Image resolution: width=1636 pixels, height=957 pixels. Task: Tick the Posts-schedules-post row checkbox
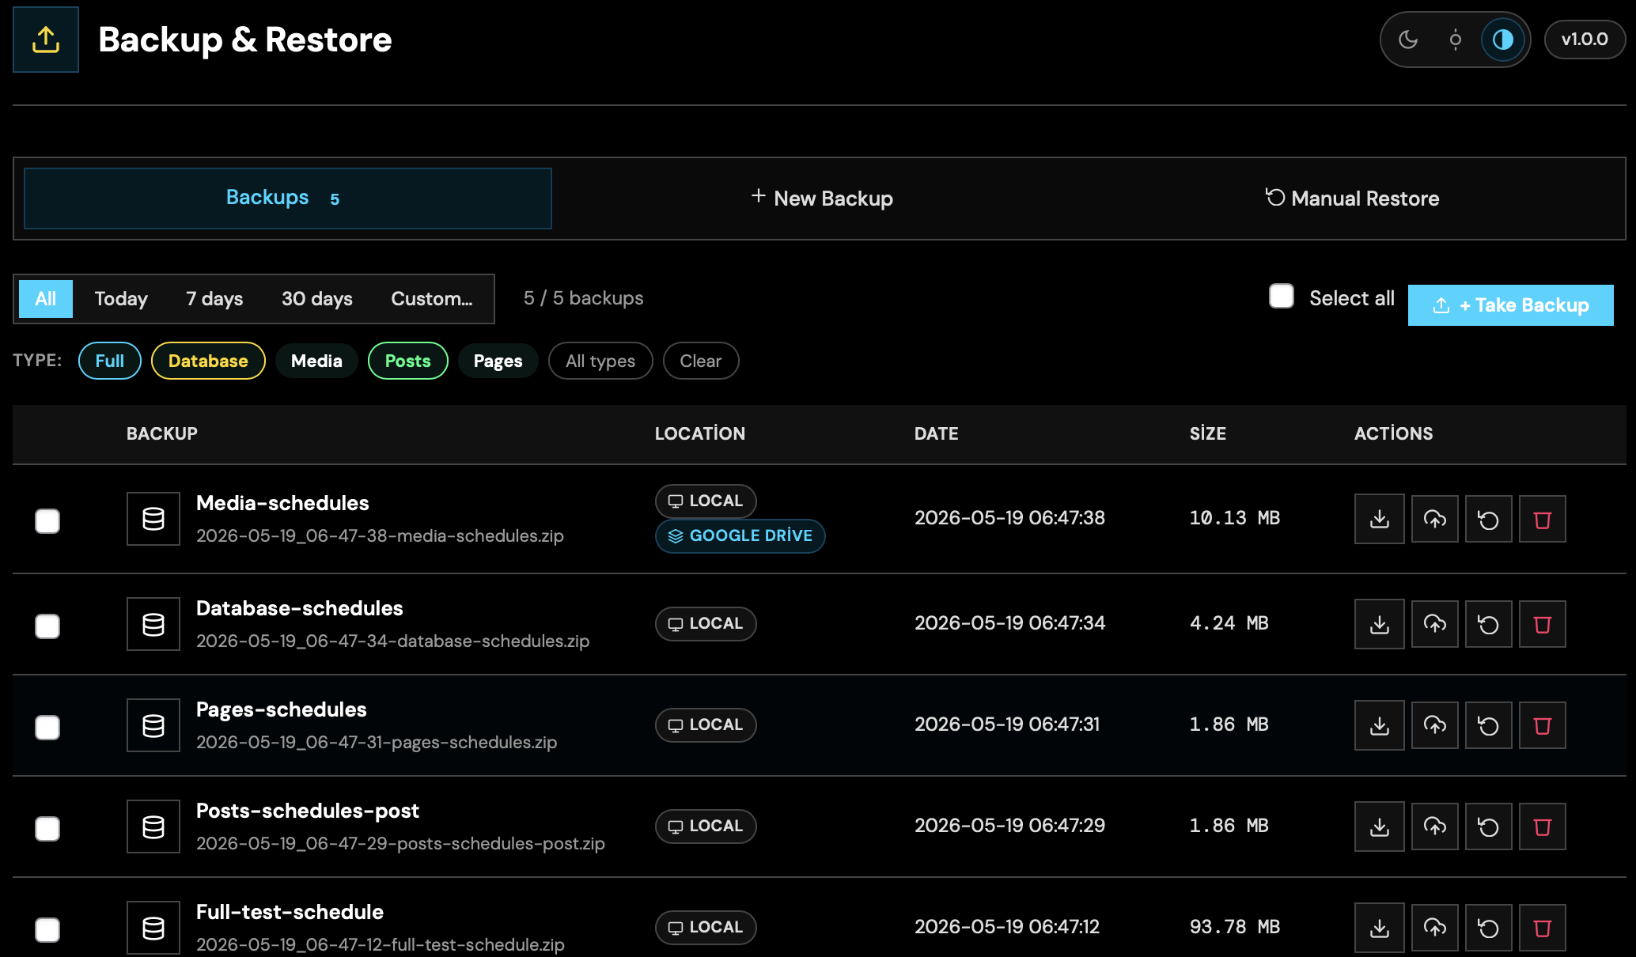click(47, 829)
